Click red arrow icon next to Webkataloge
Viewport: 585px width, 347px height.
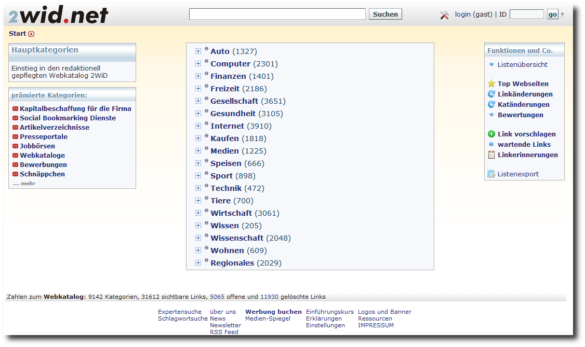(15, 155)
